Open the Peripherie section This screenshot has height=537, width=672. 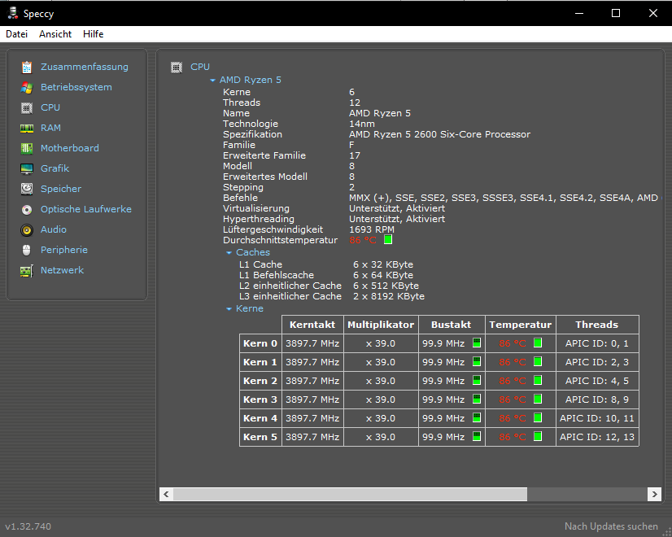coord(64,250)
